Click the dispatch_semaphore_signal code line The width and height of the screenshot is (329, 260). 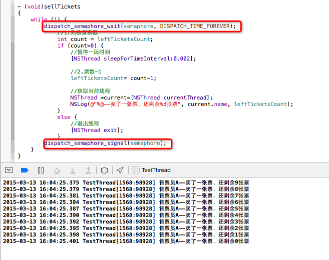tap(105, 143)
